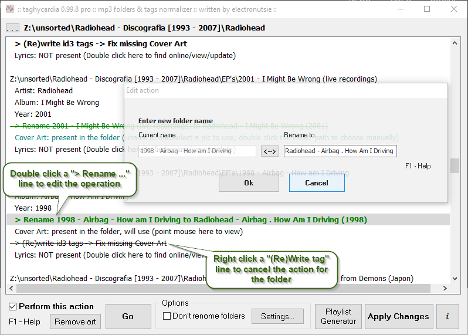Click the green "Cover Art: present in the folder" line
Screen dimensions: 468x335
206,138
